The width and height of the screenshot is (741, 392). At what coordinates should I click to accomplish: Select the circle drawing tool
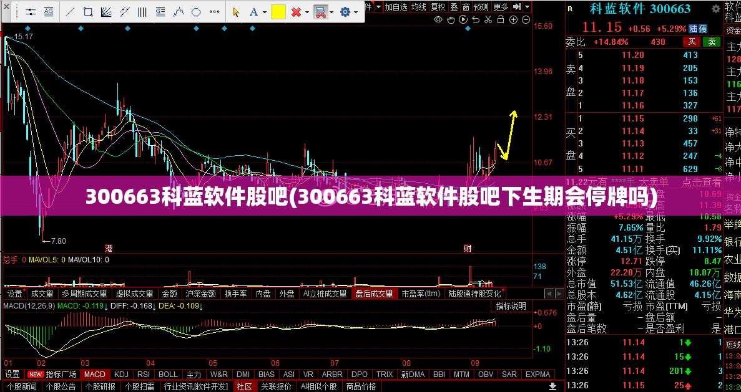196,12
